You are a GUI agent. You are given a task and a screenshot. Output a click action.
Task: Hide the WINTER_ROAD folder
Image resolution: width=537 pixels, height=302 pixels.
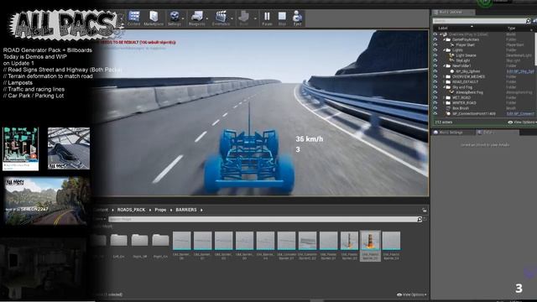(x=435, y=102)
